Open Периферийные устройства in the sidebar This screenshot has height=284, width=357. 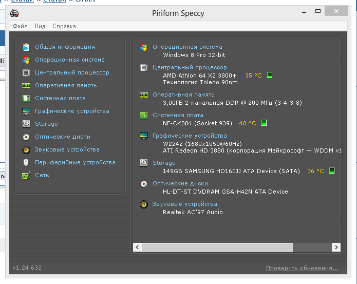[x=75, y=162]
